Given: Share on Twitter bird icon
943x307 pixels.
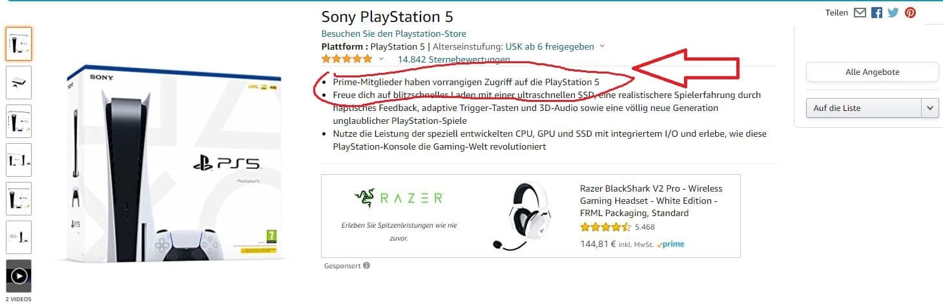Looking at the screenshot, I should point(893,12).
